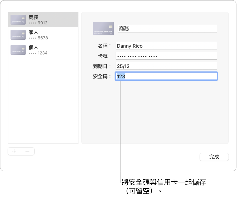Select the 家人 card ending in 5678
The width and height of the screenshot is (237, 197).
pos(43,35)
